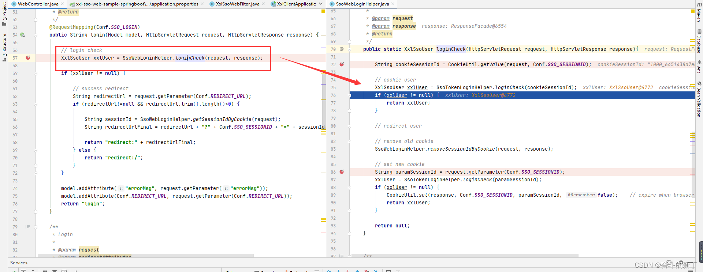Click the right editor inspection status indicator
This screenshot has height=272, width=703.
point(693,11)
